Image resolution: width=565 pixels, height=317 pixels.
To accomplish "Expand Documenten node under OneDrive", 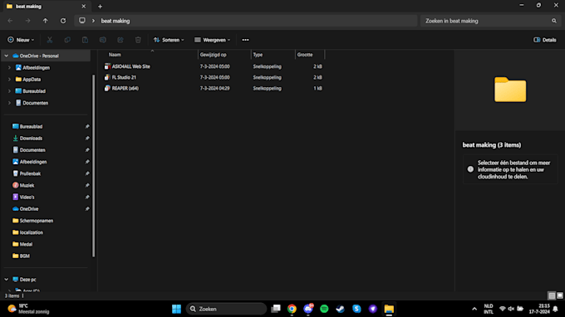I will coord(9,103).
